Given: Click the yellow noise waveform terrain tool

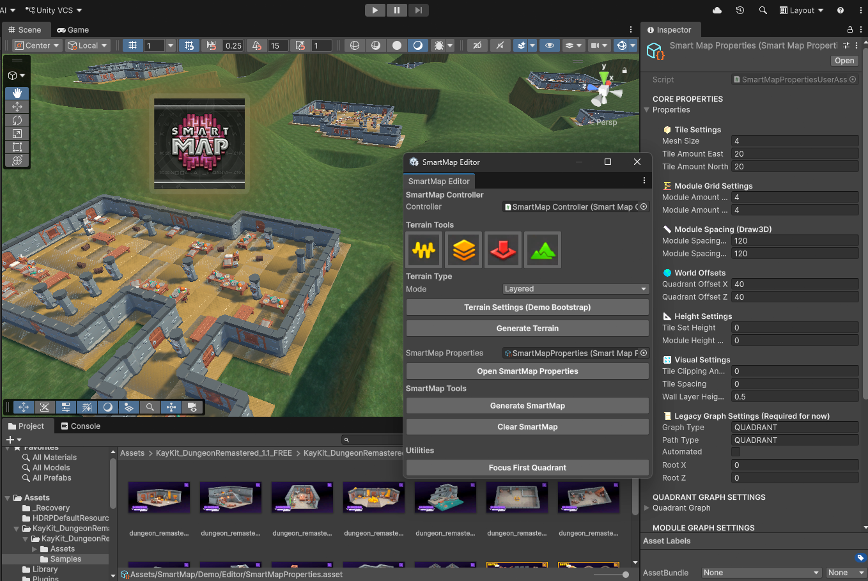Looking at the screenshot, I should pyautogui.click(x=424, y=250).
